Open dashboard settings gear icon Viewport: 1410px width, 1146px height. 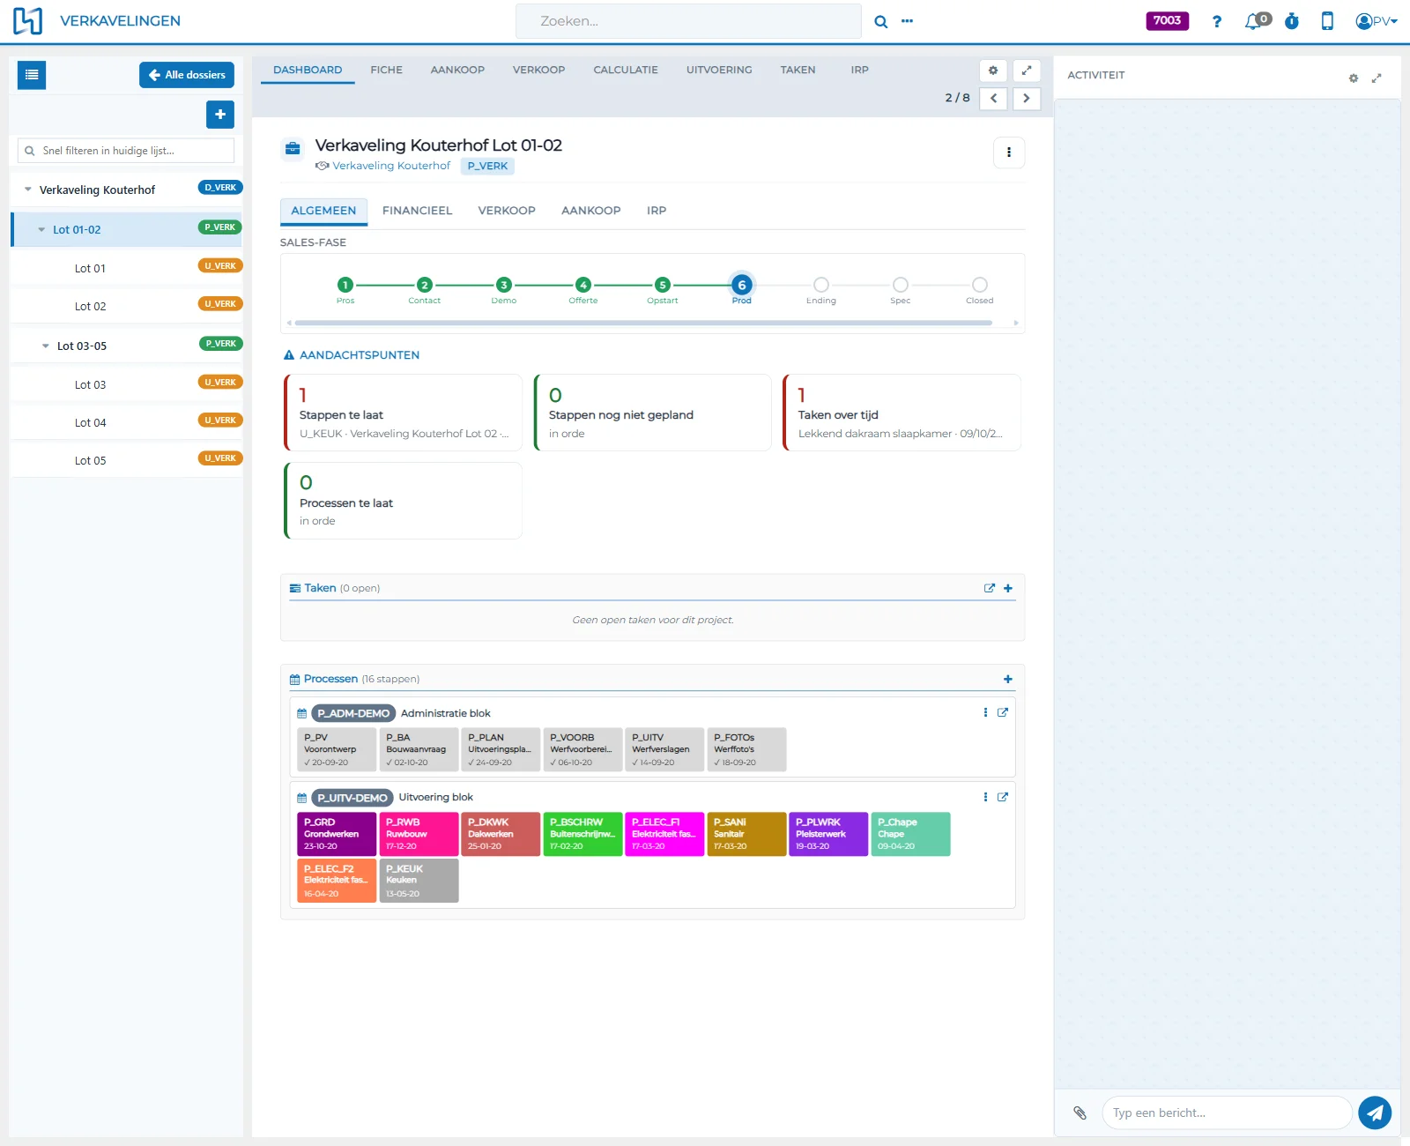click(993, 71)
